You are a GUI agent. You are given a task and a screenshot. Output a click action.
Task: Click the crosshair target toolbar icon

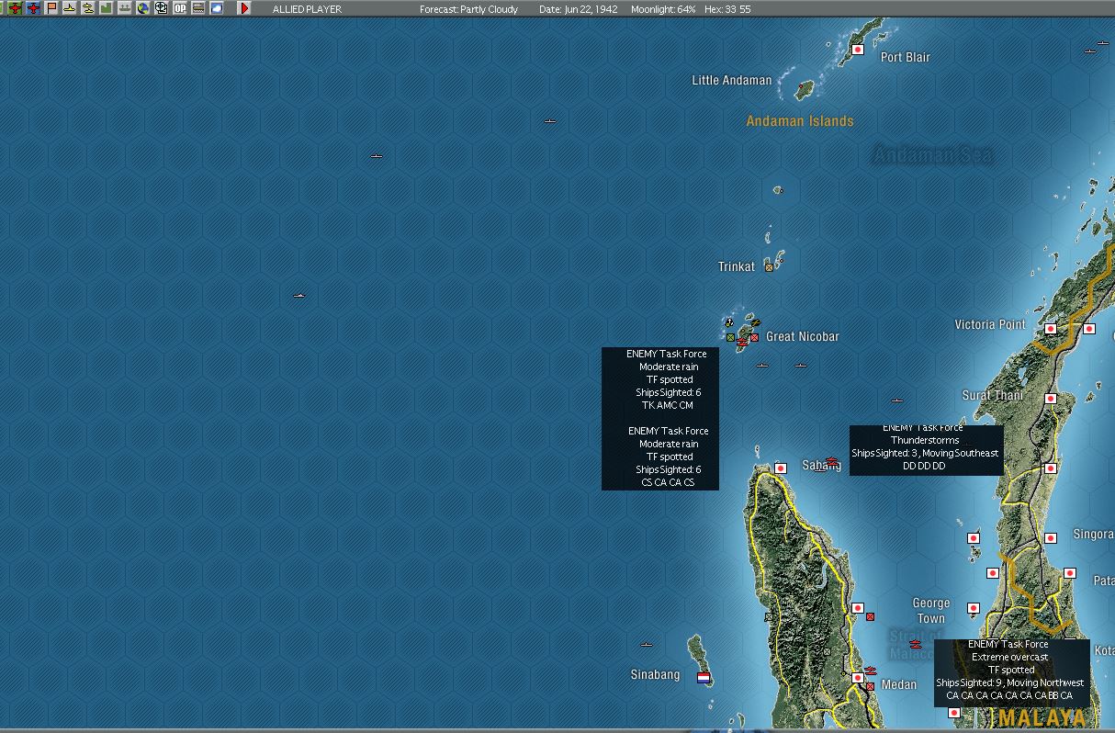click(162, 8)
